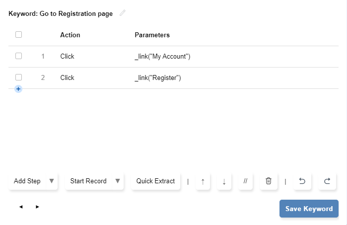Comment out step with // button
Screen dimensions: 347x225
point(245,181)
